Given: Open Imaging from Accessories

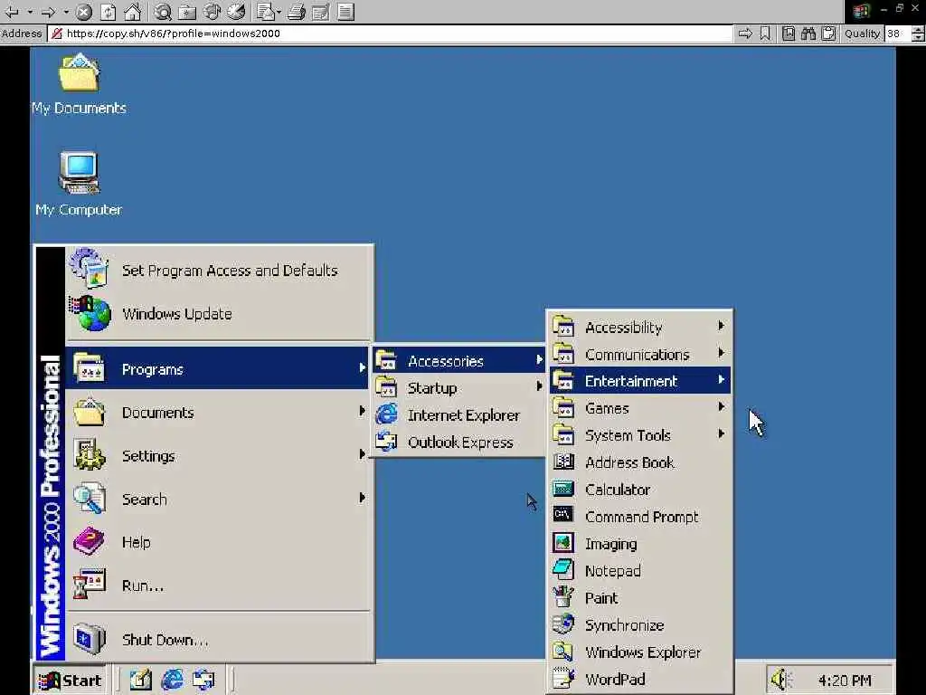Looking at the screenshot, I should click(x=640, y=544).
